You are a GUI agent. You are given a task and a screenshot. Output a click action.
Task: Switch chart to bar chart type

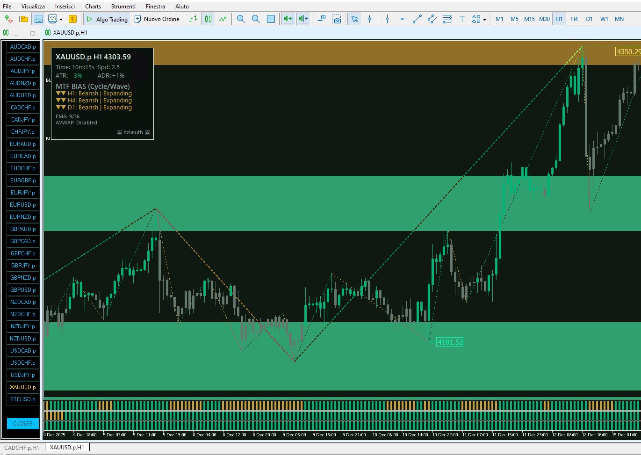coord(194,19)
